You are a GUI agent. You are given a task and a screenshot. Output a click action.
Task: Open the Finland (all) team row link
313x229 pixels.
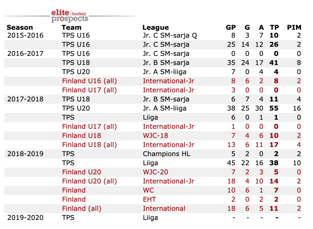pyautogui.click(x=81, y=209)
